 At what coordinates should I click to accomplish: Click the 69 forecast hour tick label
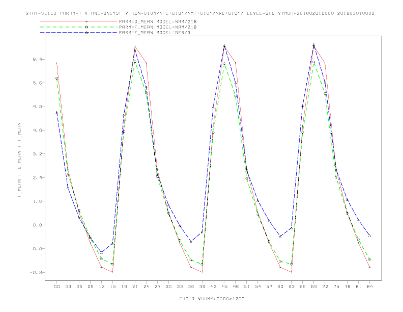[x=314, y=287]
